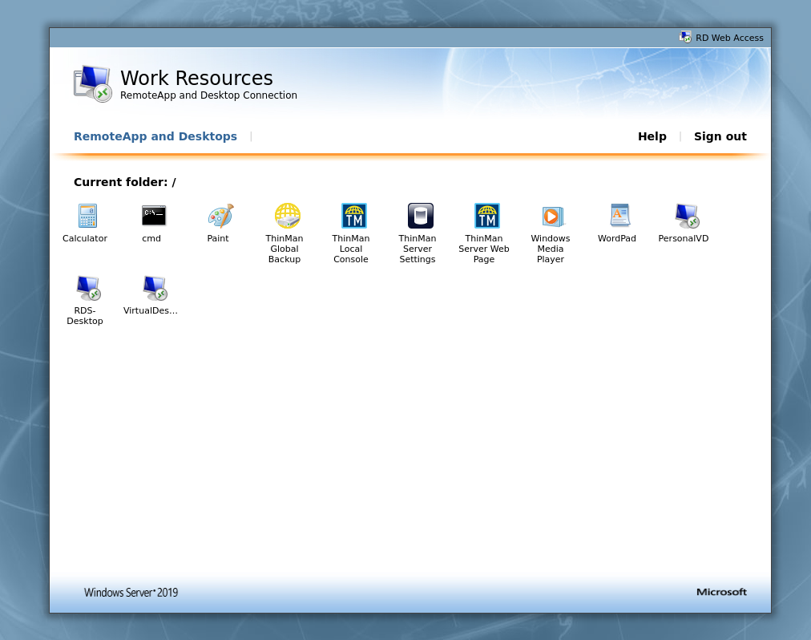The width and height of the screenshot is (811, 640).
Task: Connect to the RDS-Desktop icon
Action: (88, 288)
